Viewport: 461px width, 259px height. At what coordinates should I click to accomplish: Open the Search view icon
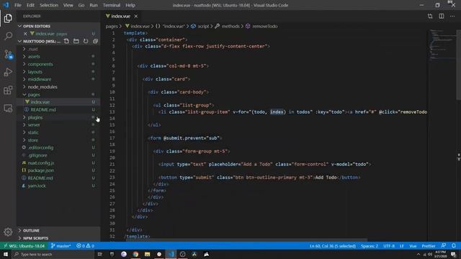click(8, 36)
